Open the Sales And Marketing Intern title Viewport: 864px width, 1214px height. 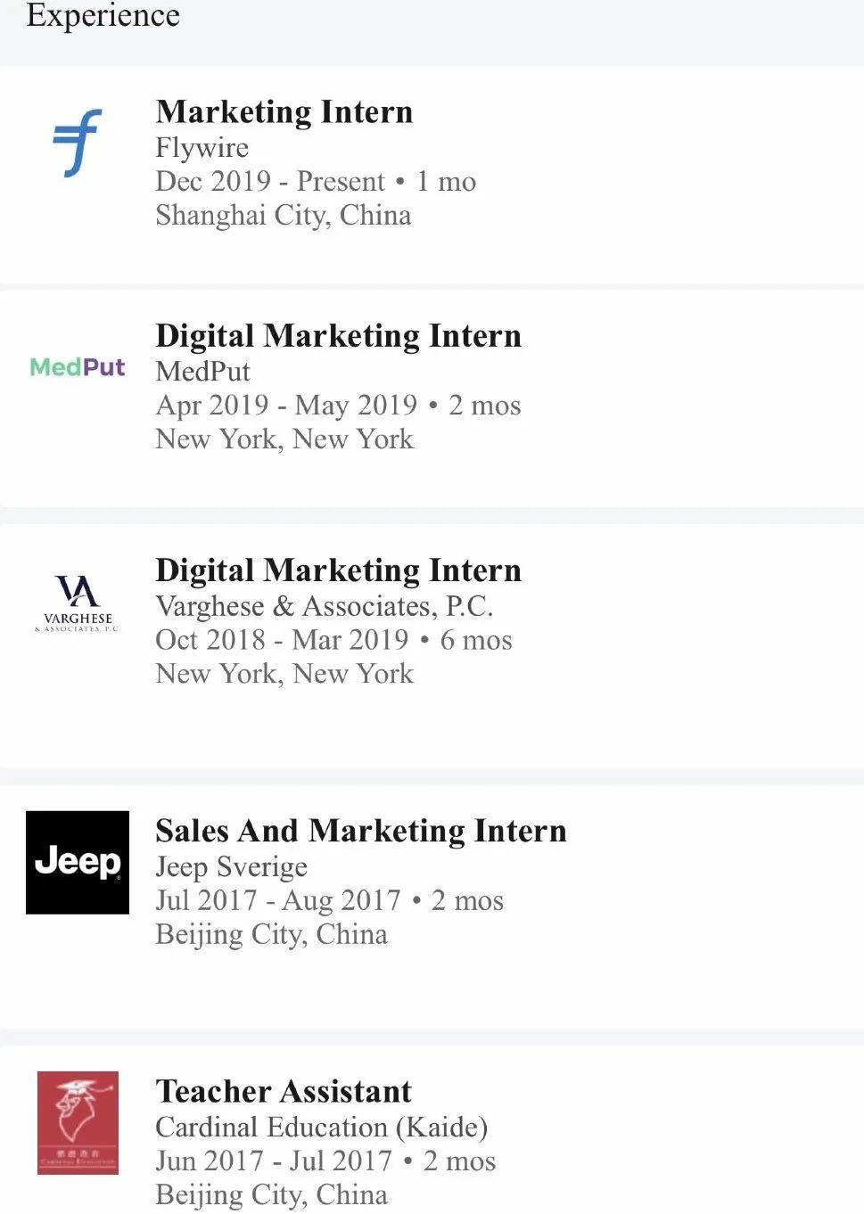pyautogui.click(x=361, y=831)
